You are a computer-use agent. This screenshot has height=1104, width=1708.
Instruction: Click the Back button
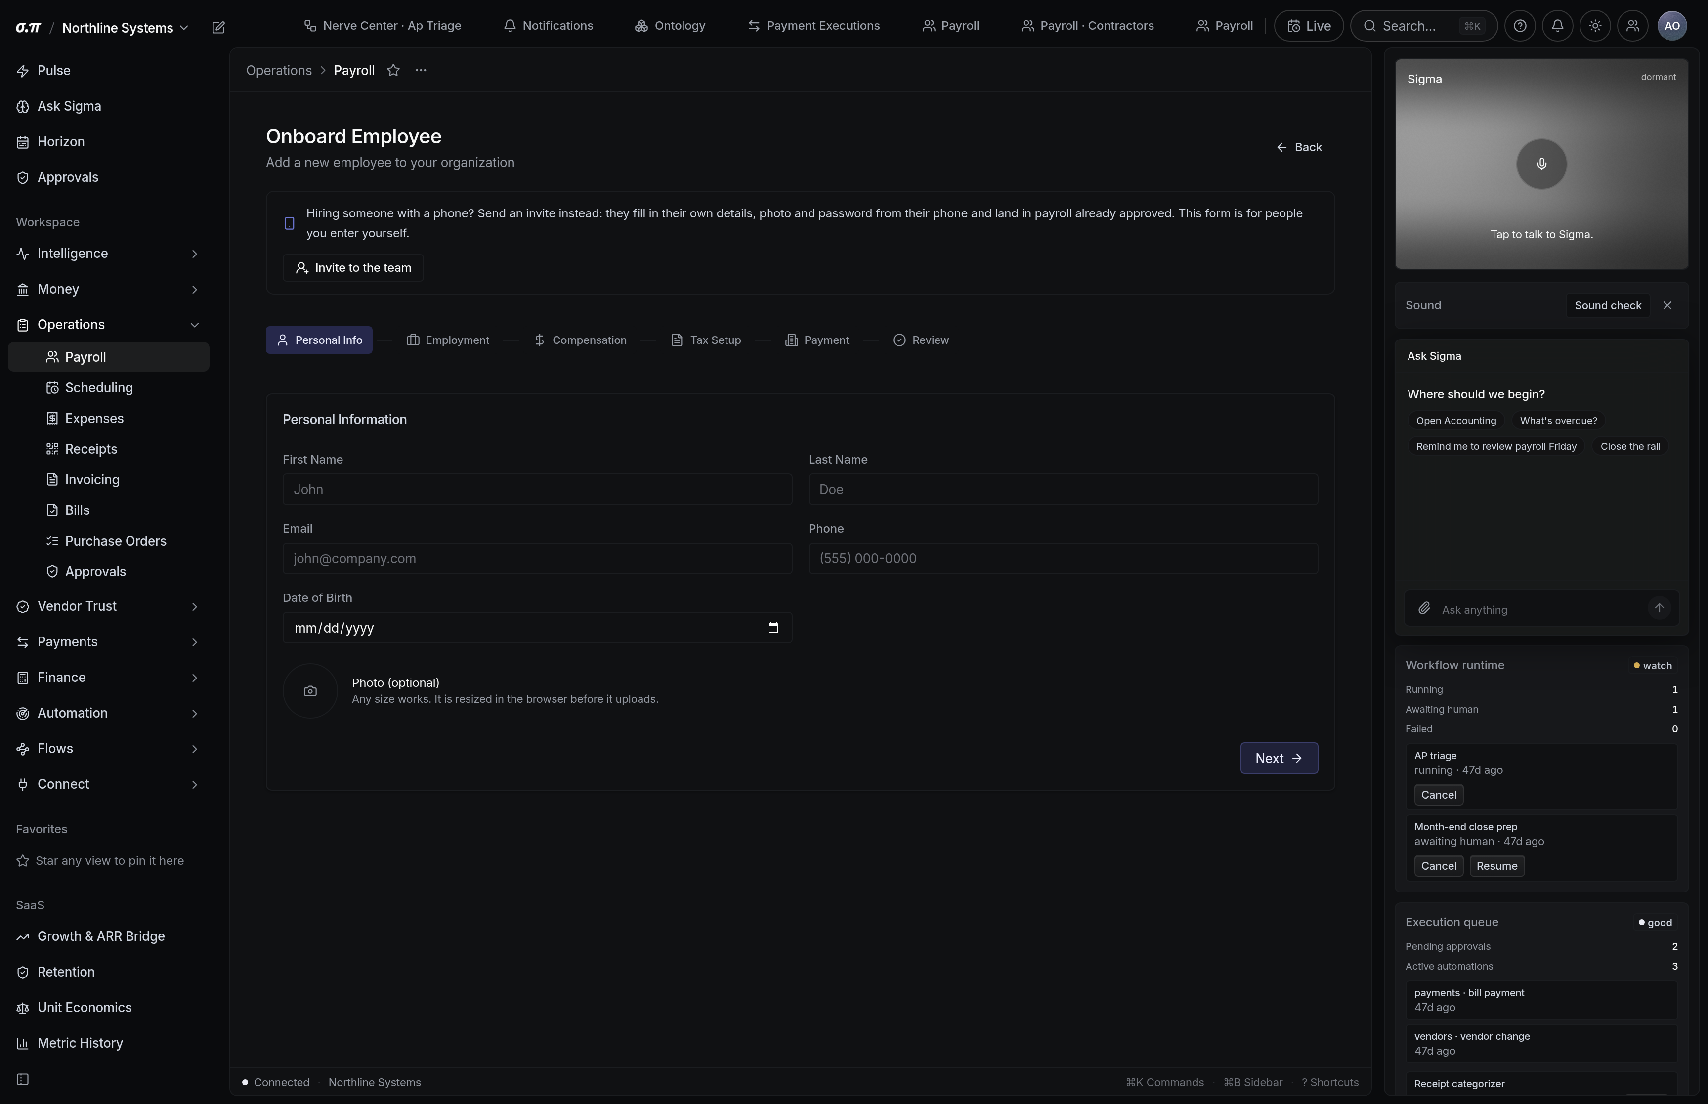(1299, 147)
